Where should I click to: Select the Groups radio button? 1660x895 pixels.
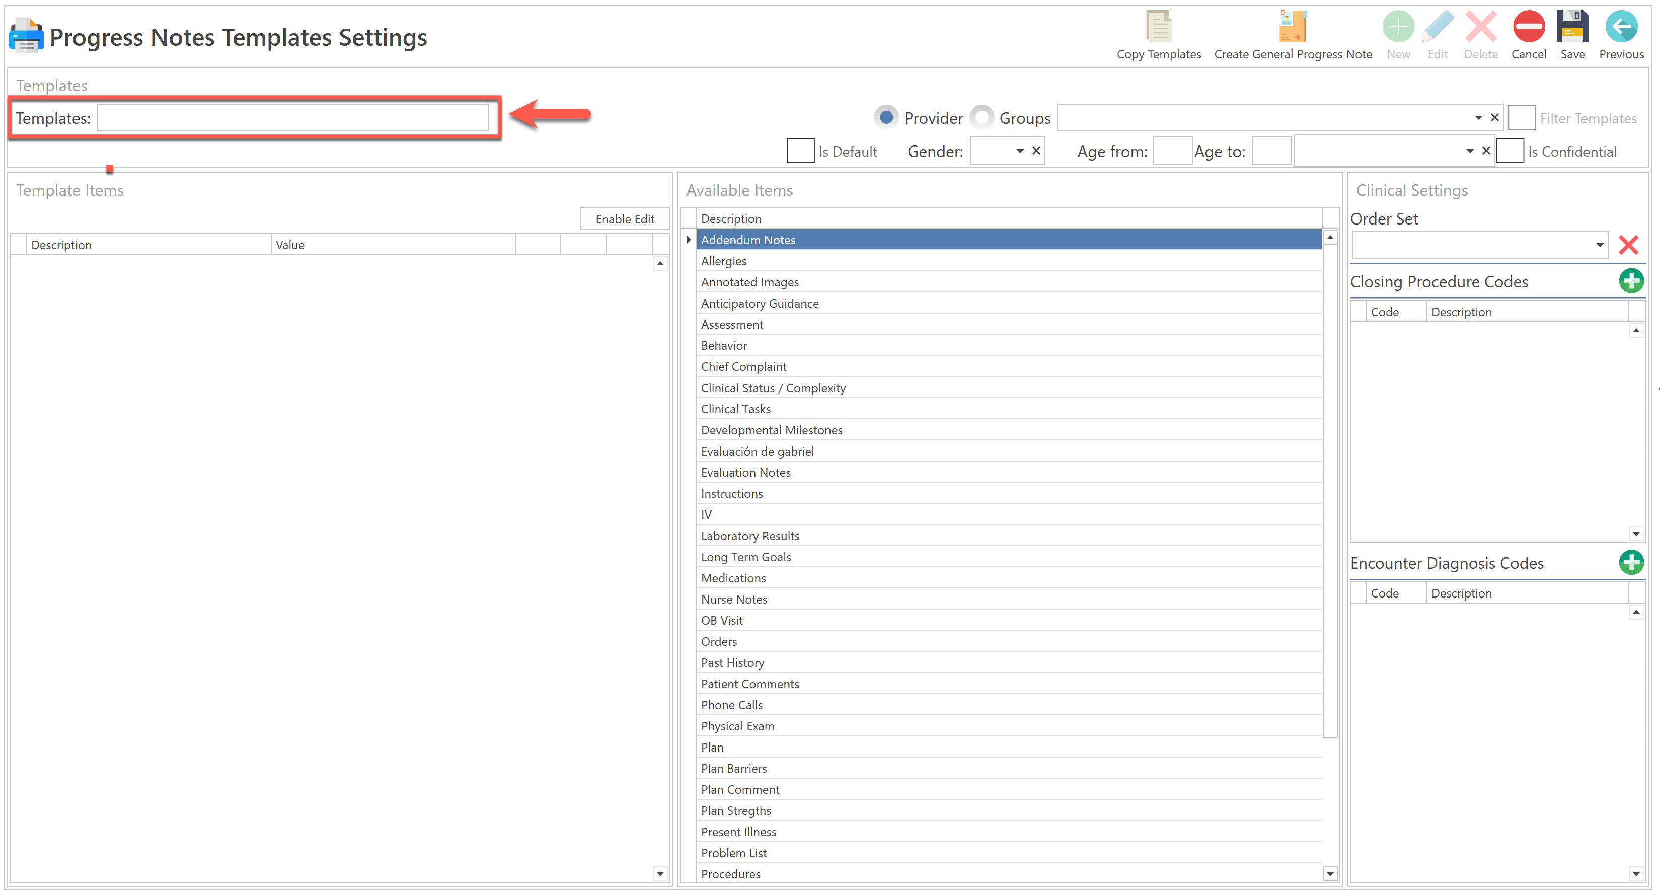click(x=982, y=117)
